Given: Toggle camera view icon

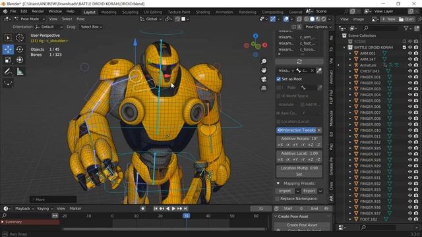Looking at the screenshot, I should coord(264,79).
